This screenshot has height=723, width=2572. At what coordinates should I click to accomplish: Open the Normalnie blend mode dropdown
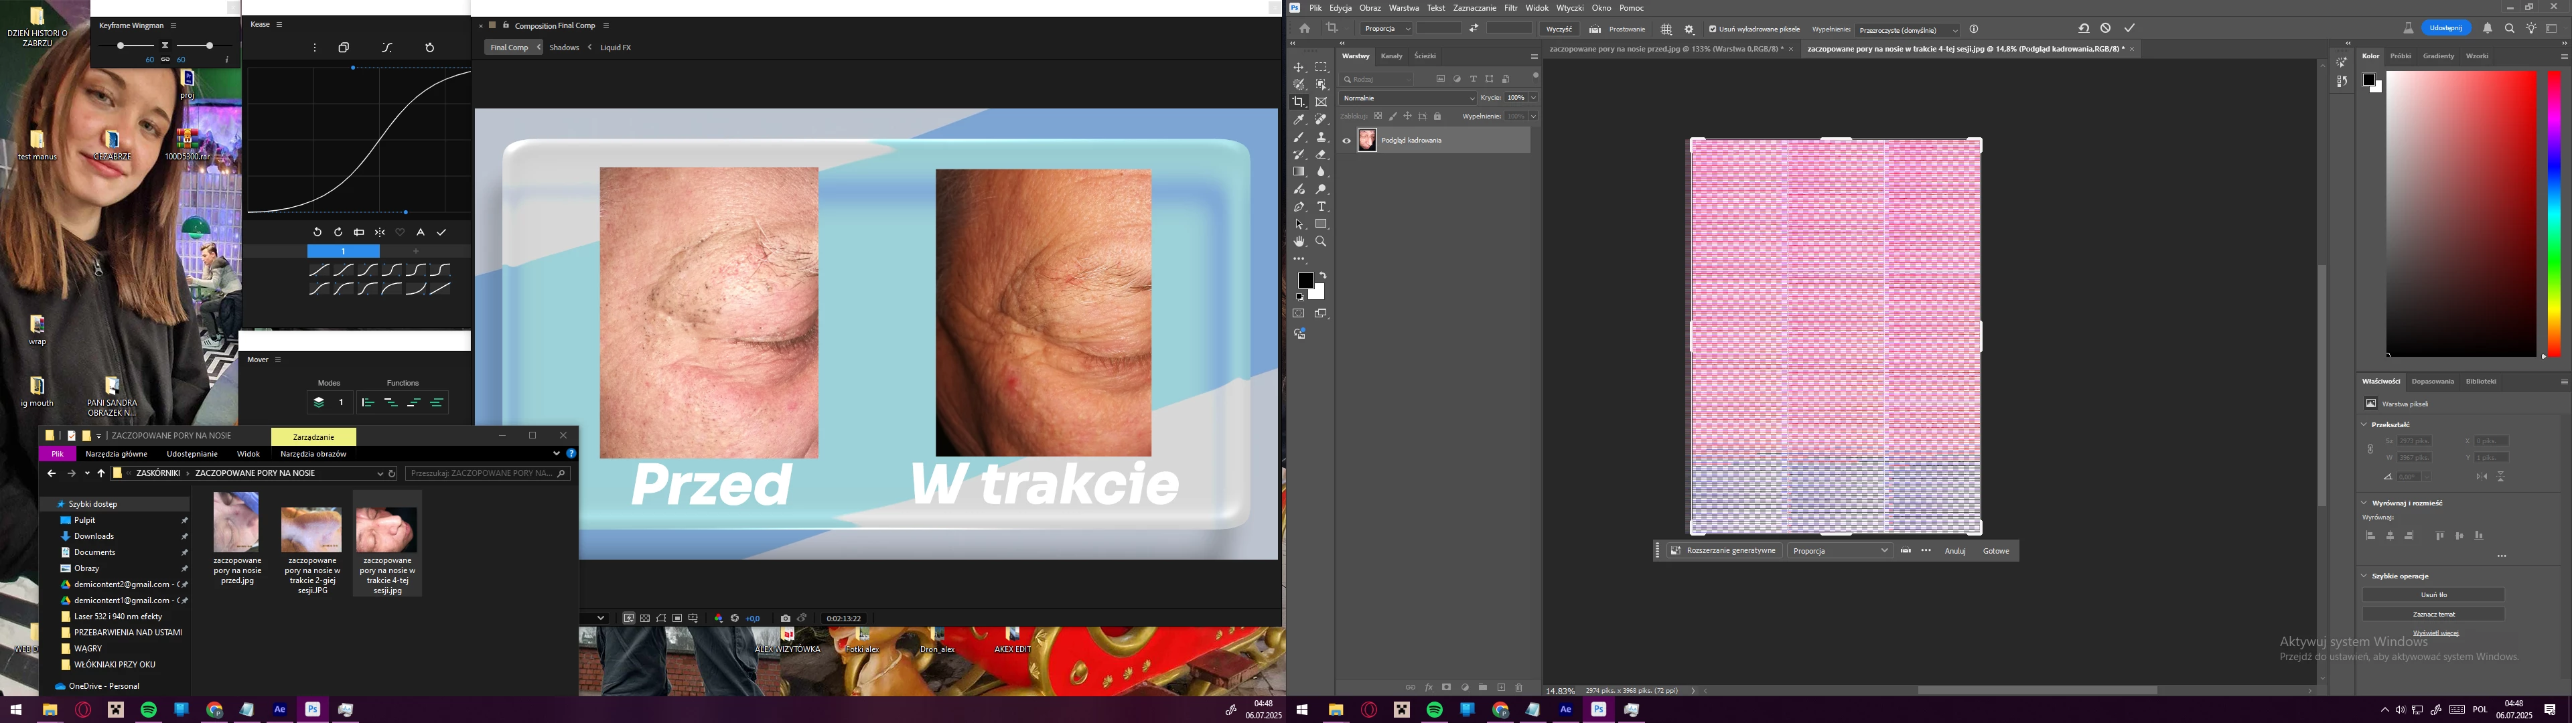[x=1407, y=98]
